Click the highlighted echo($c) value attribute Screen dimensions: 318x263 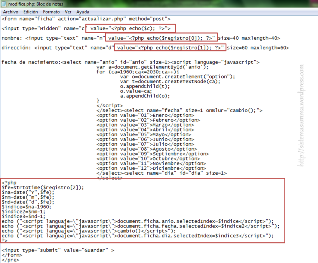131,29
